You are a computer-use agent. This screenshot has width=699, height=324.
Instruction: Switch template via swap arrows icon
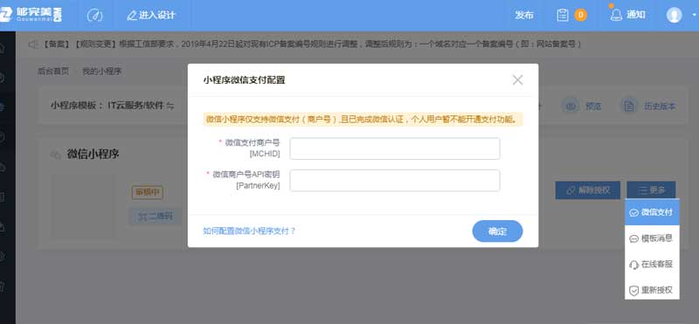coord(170,106)
